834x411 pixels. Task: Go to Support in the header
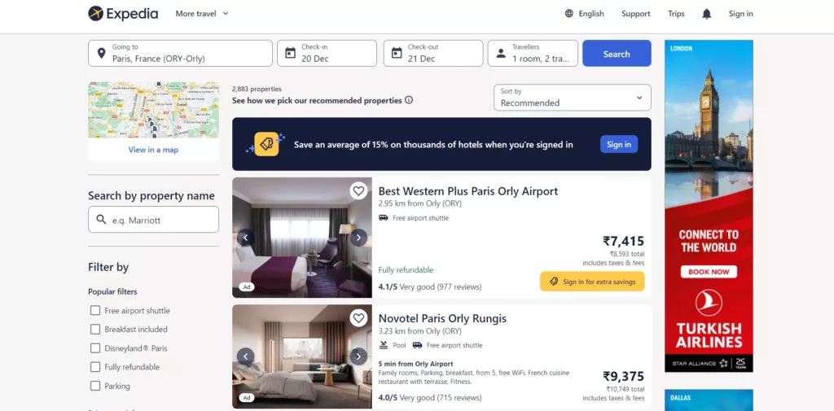coord(635,14)
